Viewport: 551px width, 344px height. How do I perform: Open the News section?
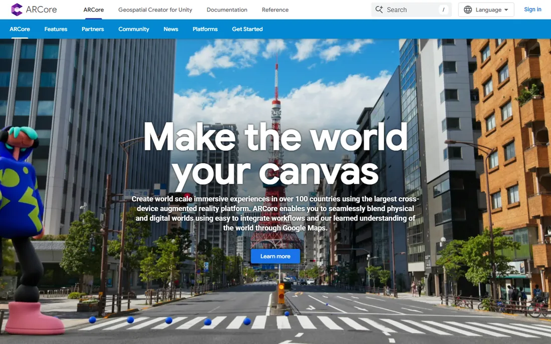[171, 29]
